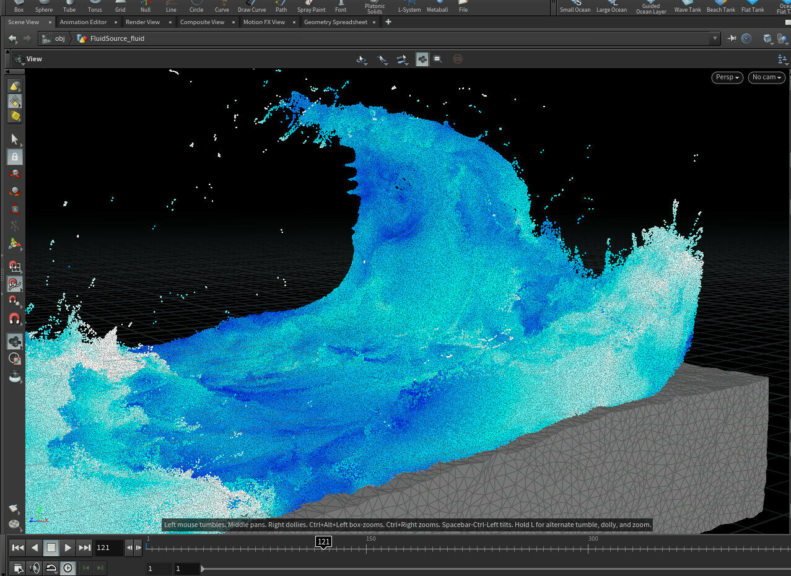This screenshot has width=791, height=576.
Task: Select the Spray Paint shelf tool
Action: pos(311,7)
